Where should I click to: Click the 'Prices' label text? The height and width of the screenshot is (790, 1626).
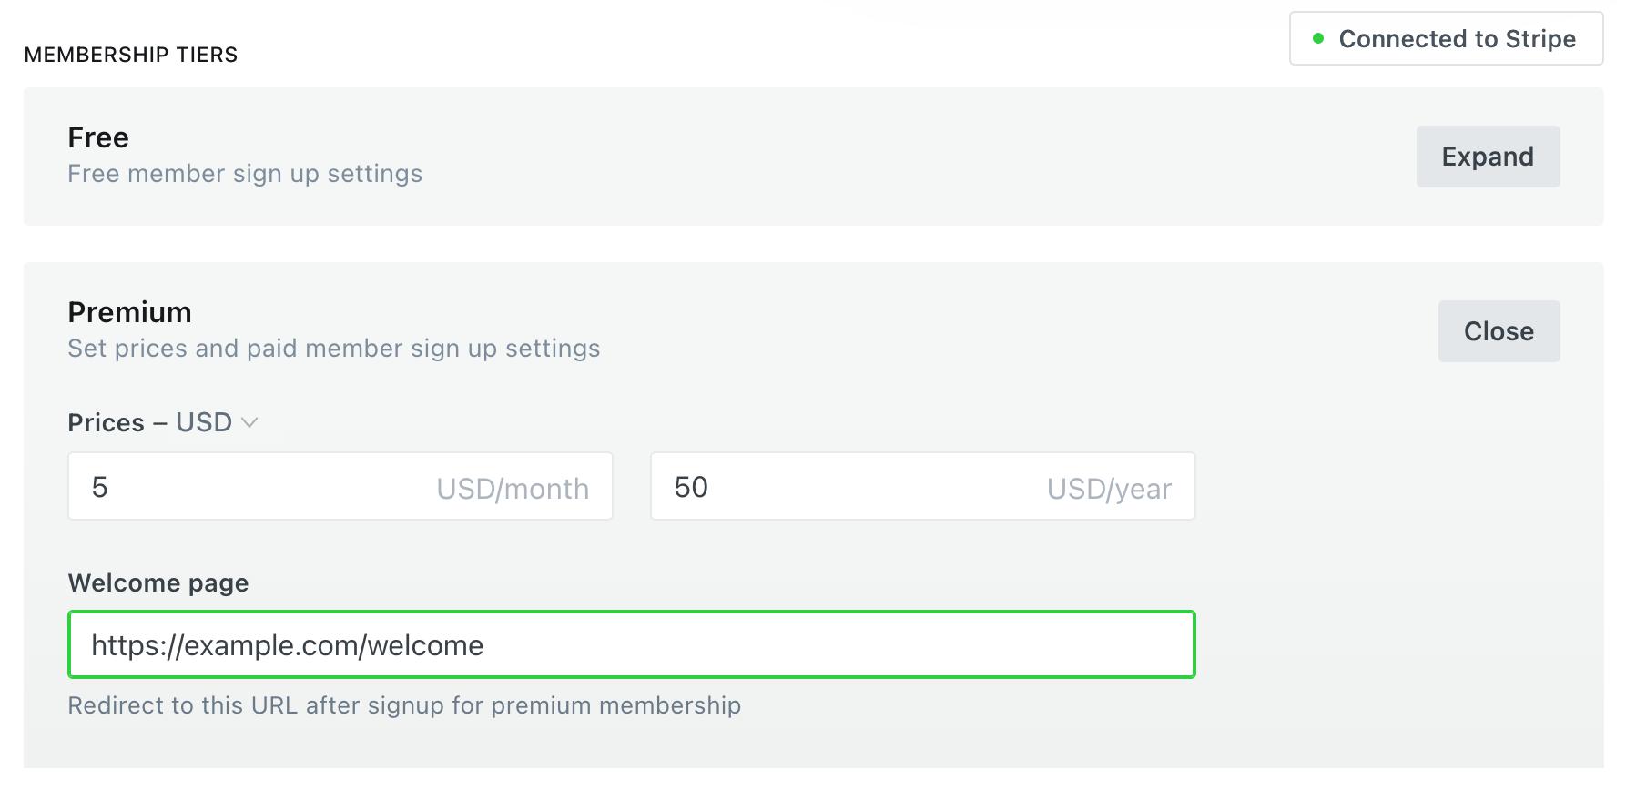pos(106,422)
